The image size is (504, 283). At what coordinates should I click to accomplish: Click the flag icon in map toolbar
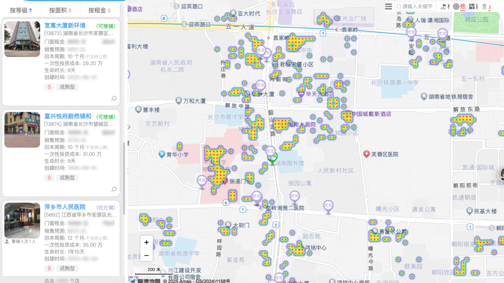(x=444, y=6)
